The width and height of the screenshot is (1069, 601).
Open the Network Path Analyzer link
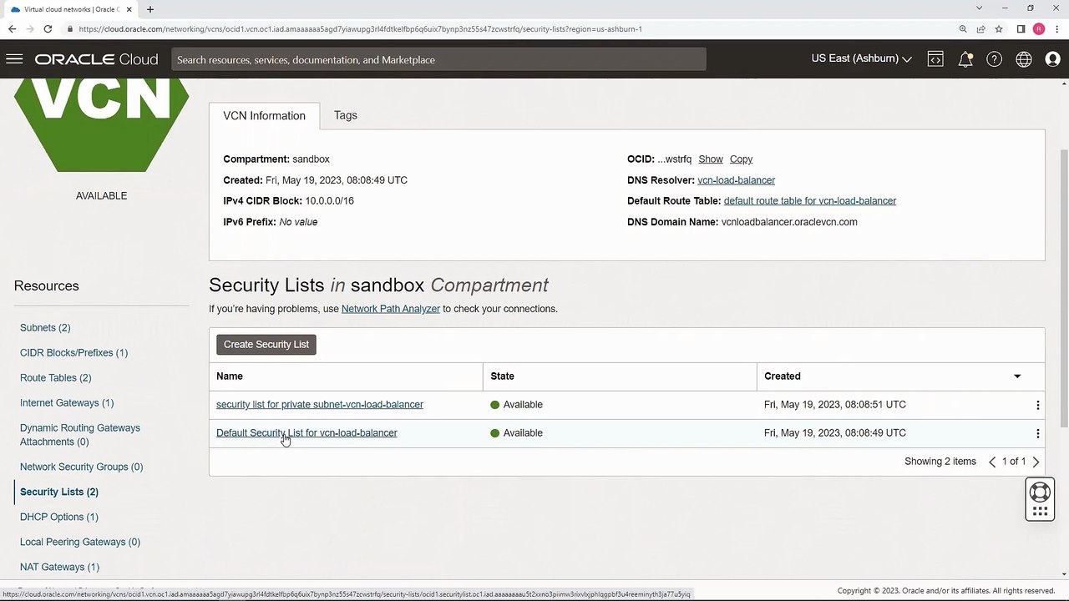(391, 309)
